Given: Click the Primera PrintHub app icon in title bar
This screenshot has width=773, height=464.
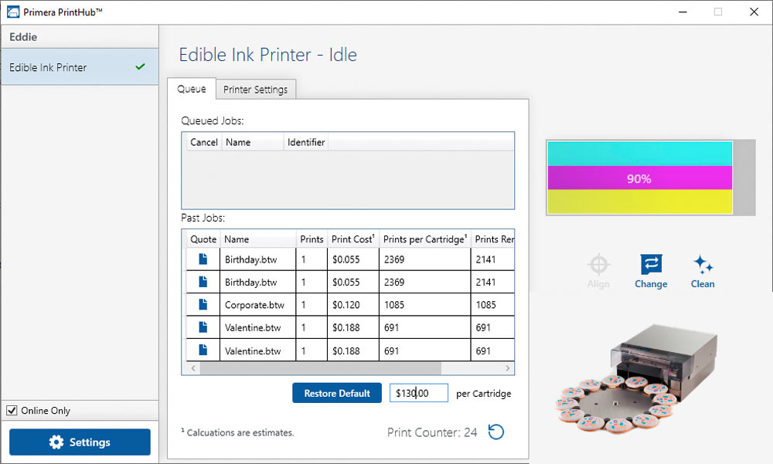Looking at the screenshot, I should [x=13, y=12].
